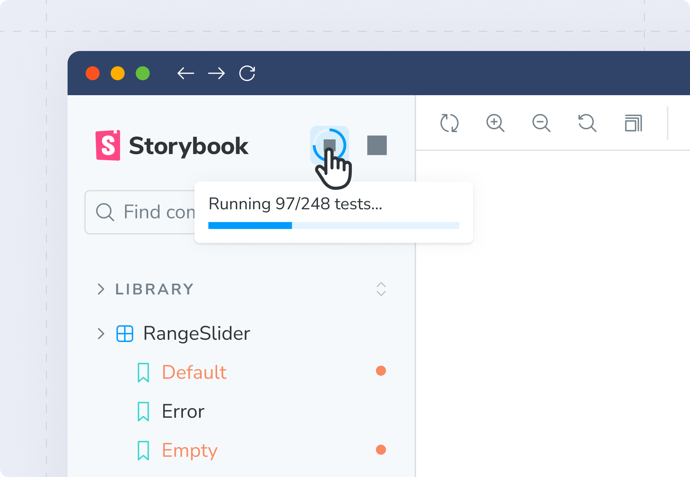Click the 'Running 97/248 tests...' text
Screen dimensions: 690x477
(295, 204)
